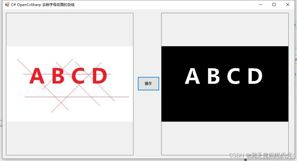Minimize the OpenCvSharp window
This screenshot has height=161, width=297.
261,4
